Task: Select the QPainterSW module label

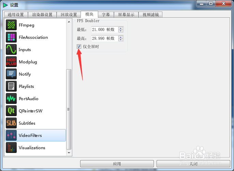Action: coord(30,111)
